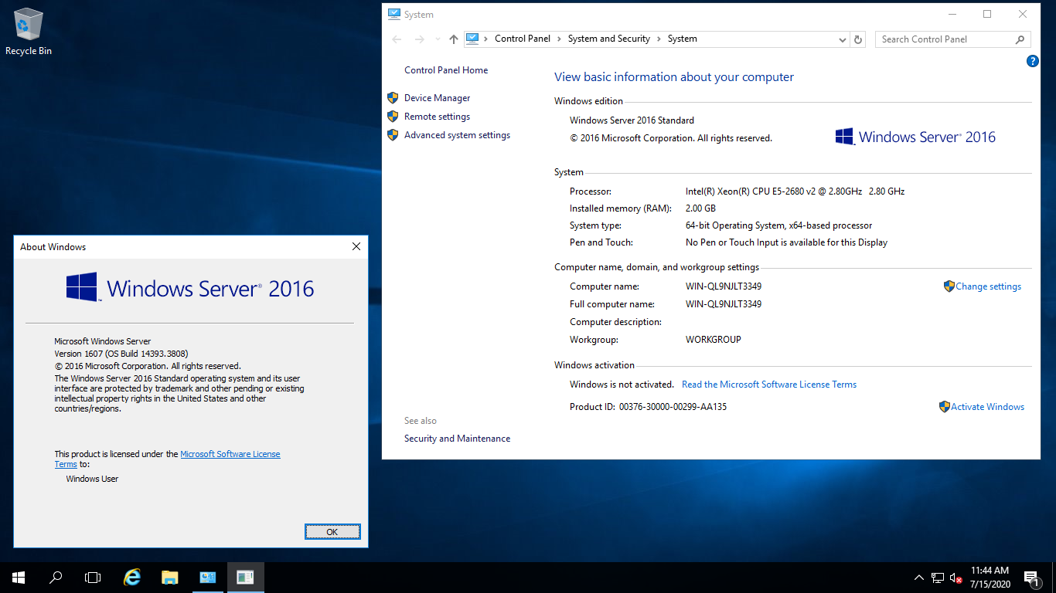Click the Windows Server 2016 logo in System
The image size is (1056, 593).
point(915,137)
